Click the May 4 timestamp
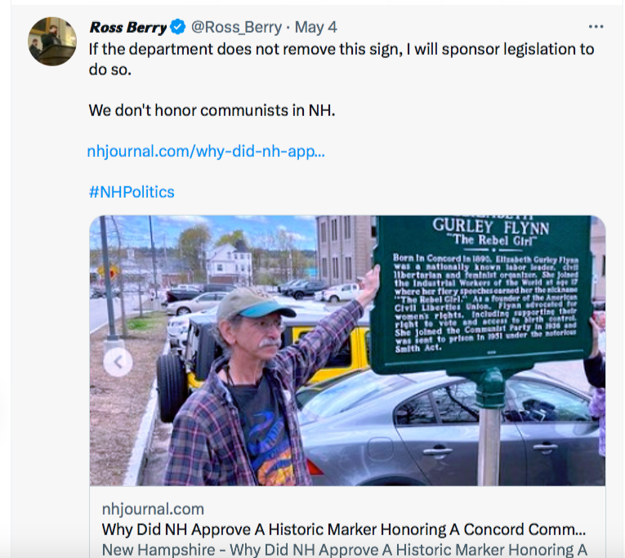The width and height of the screenshot is (625, 558). click(x=315, y=28)
